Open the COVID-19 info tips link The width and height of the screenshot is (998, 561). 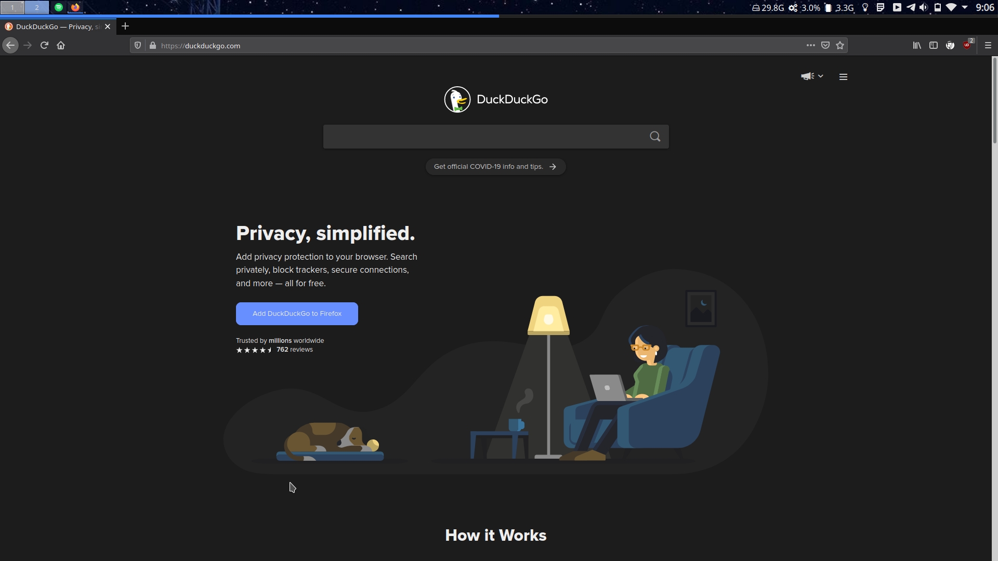(x=495, y=166)
